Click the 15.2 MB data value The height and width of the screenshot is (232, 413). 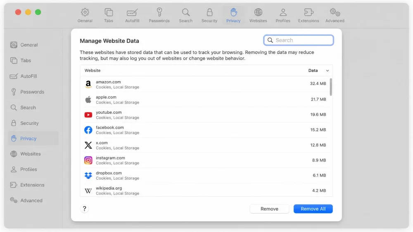[318, 130]
